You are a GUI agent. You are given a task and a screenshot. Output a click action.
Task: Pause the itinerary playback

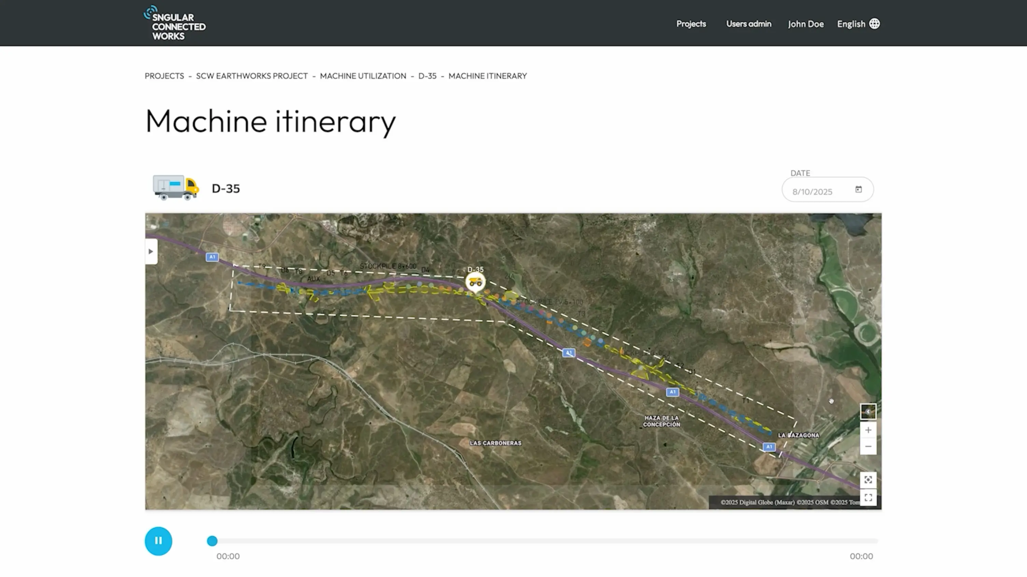pyautogui.click(x=158, y=541)
